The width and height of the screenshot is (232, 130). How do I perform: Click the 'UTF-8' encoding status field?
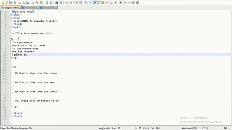(x=205, y=128)
